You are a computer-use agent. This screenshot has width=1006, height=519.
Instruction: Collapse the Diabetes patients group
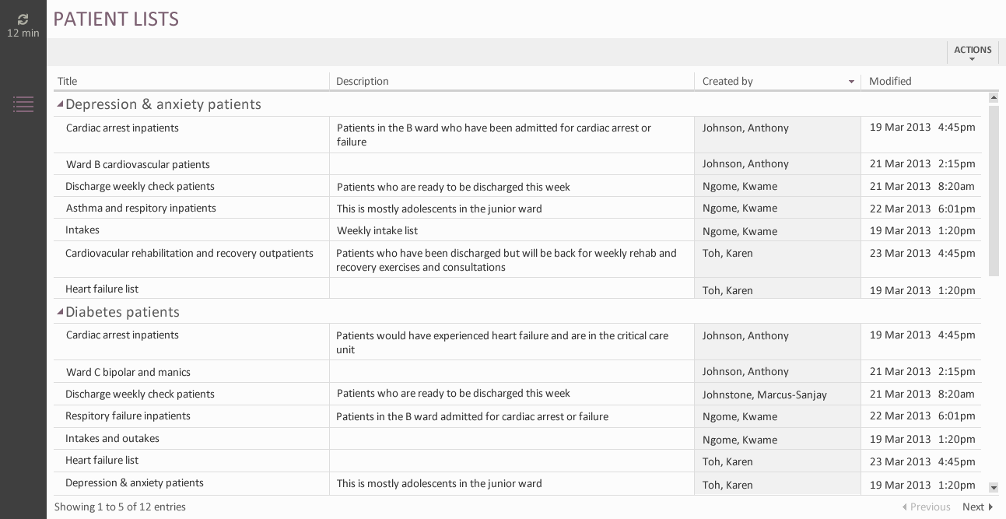pos(60,311)
